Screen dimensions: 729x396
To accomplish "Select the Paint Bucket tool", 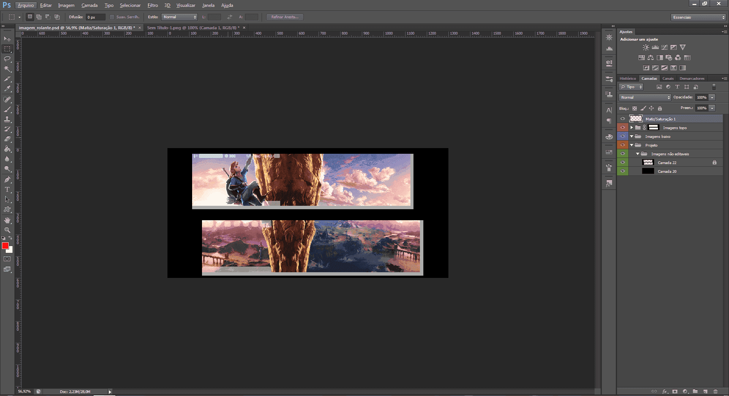I will pos(7,149).
